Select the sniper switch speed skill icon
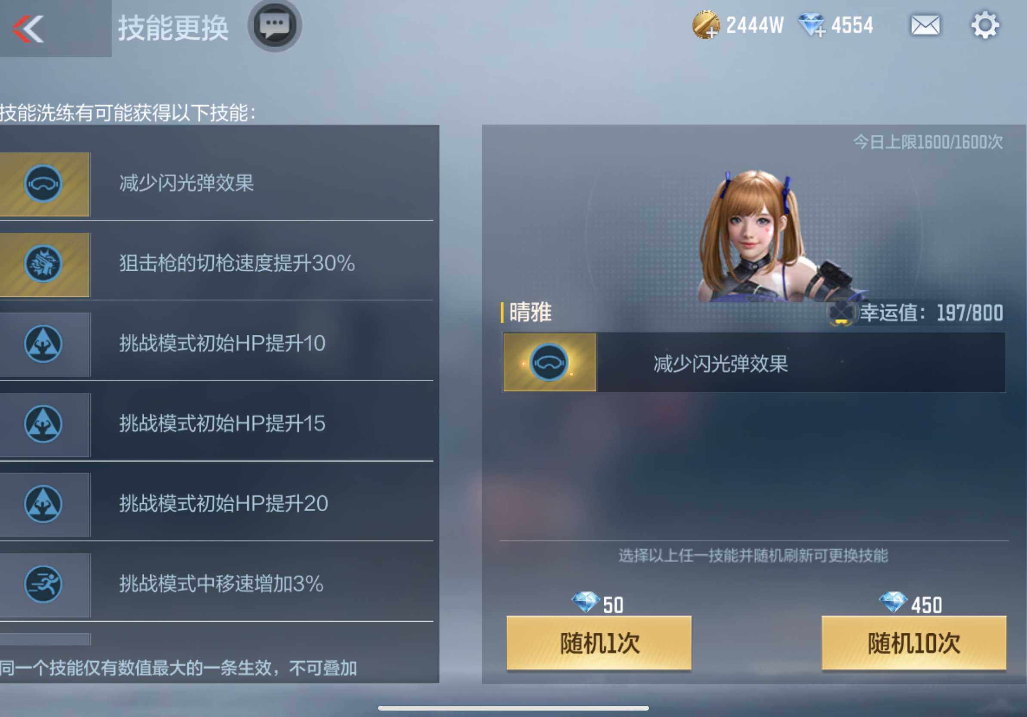Image resolution: width=1027 pixels, height=717 pixels. click(43, 264)
